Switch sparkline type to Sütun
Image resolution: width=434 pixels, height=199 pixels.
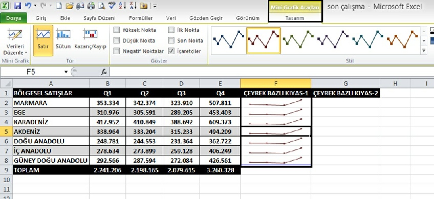(63, 41)
